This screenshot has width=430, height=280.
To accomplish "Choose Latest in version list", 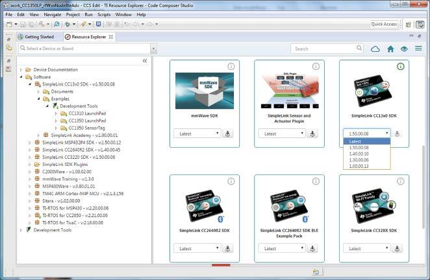I will coord(366,141).
